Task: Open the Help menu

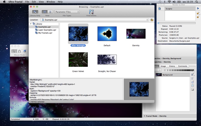Action: pyautogui.click(x=60, y=2)
